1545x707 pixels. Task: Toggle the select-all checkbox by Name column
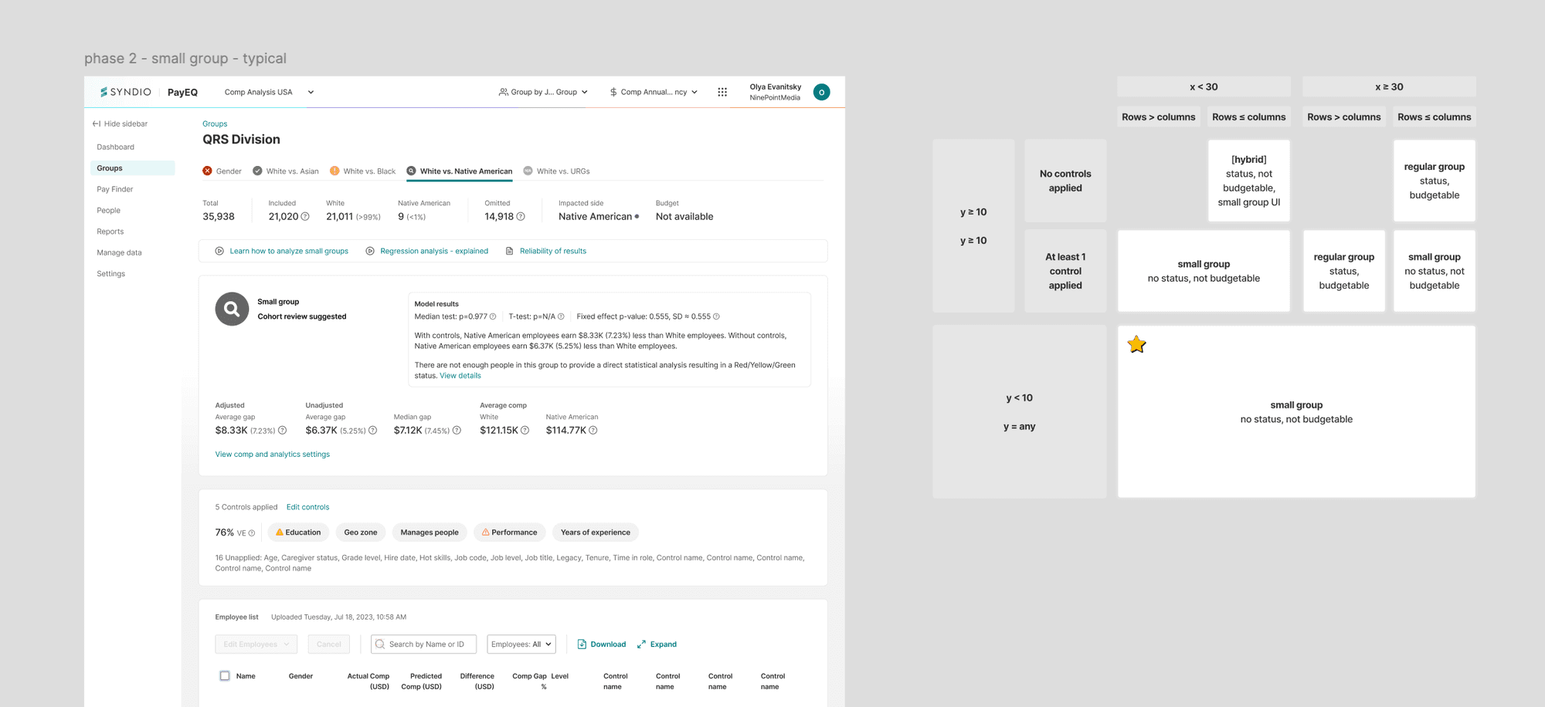coord(225,676)
